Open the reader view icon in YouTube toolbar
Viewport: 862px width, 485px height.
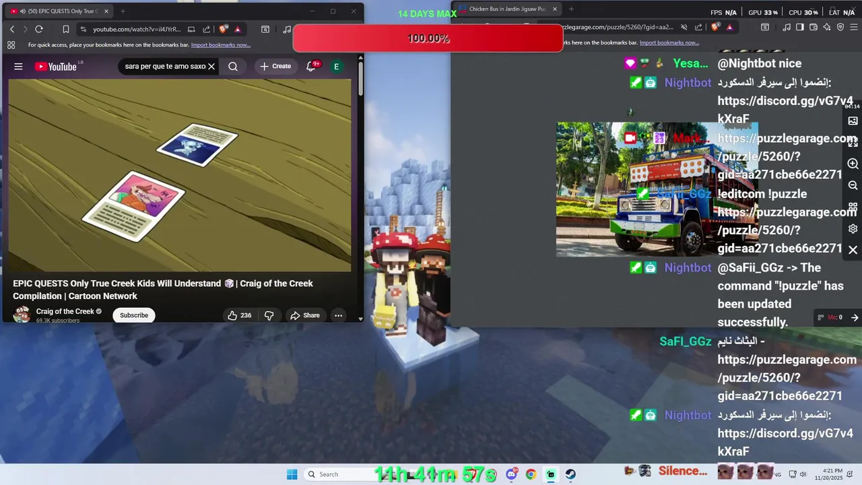pos(265,29)
